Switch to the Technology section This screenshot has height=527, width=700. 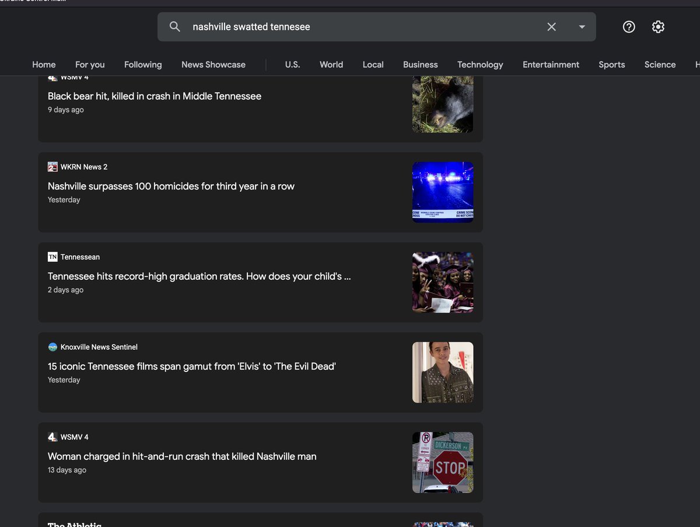tap(480, 65)
